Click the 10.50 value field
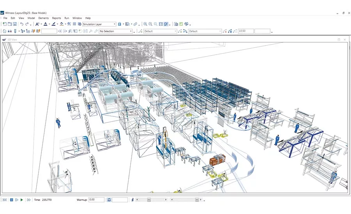 [x=246, y=31]
